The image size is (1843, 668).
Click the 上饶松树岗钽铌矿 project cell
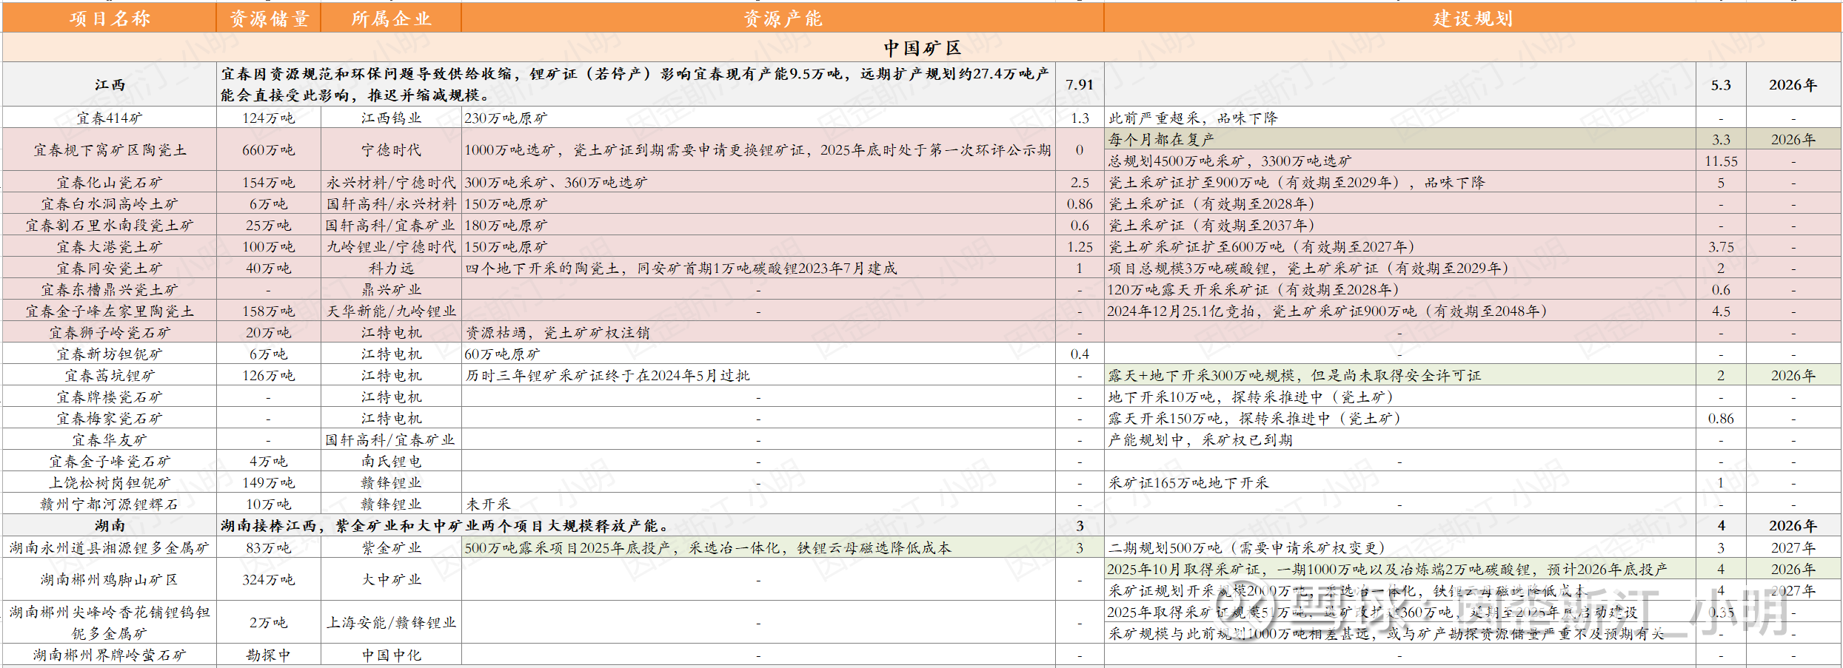(110, 482)
